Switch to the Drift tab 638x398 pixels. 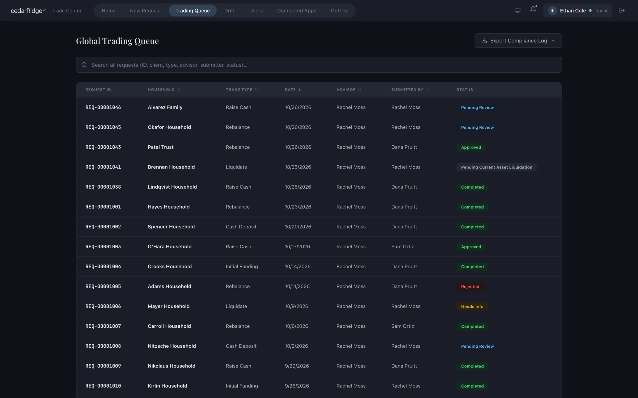point(229,11)
